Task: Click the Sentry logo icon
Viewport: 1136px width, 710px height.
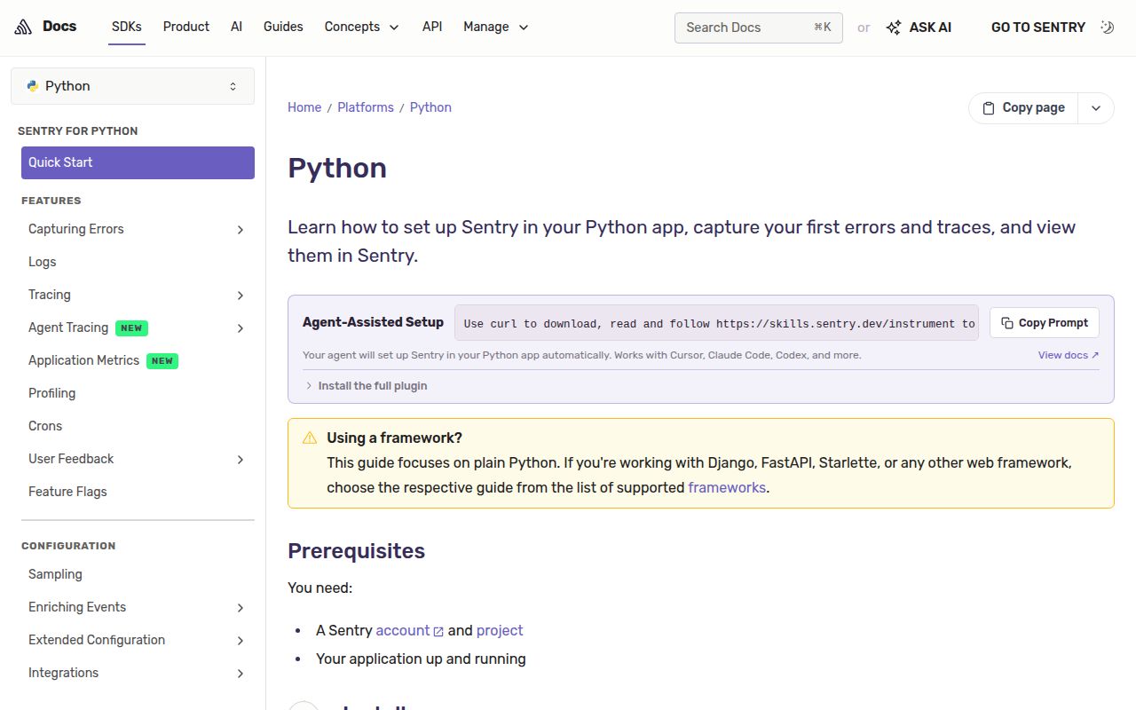Action: pos(23,27)
